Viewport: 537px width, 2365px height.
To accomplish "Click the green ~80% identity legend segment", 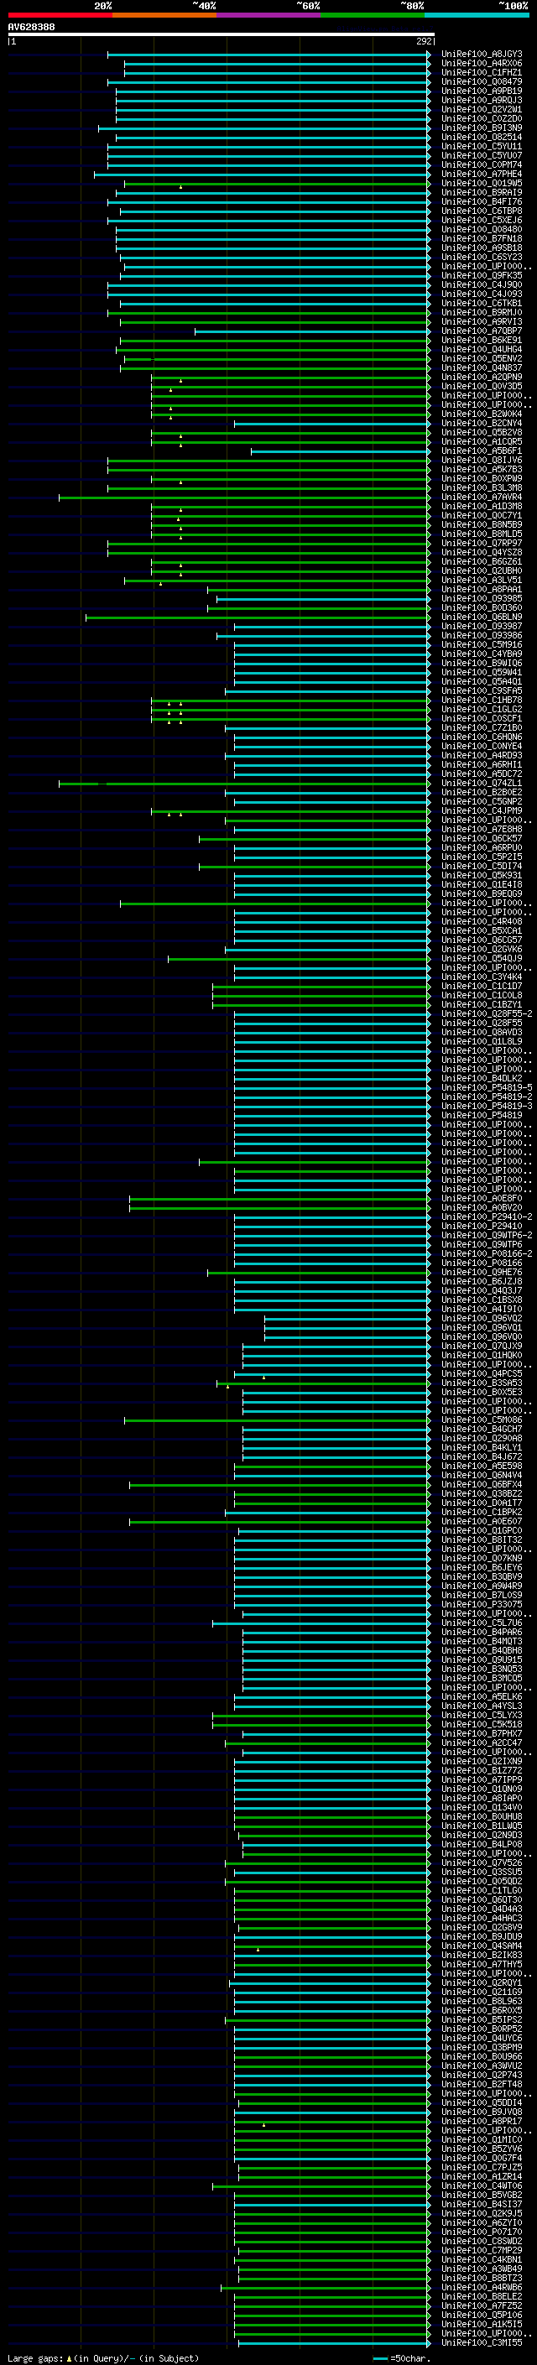I will pos(373,15).
